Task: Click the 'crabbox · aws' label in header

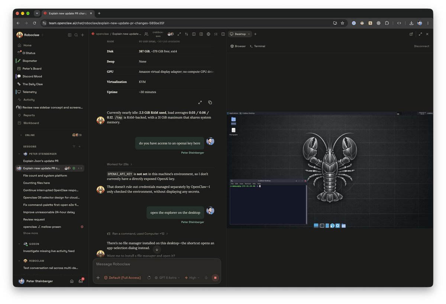Action: click(158, 34)
